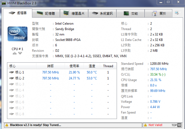Image resolution: width=185 pixels, height=129 pixels.
Task: Click the greyed chip icon for 核心 8
Action: 12,114
